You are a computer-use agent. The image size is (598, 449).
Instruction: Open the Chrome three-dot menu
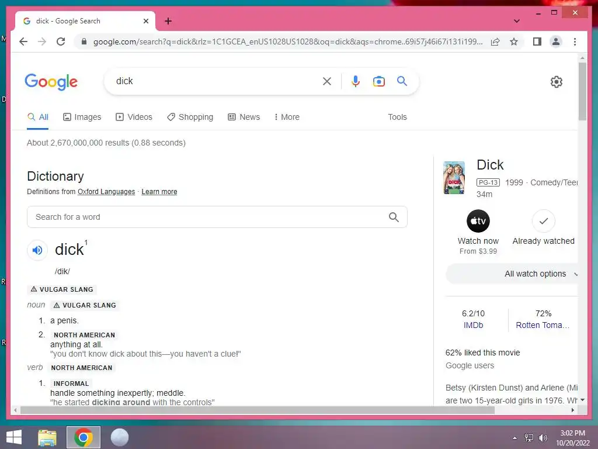pos(575,42)
